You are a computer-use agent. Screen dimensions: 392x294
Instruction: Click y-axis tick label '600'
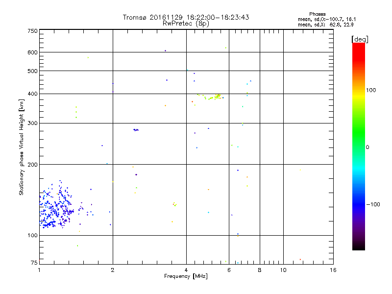tap(33, 52)
